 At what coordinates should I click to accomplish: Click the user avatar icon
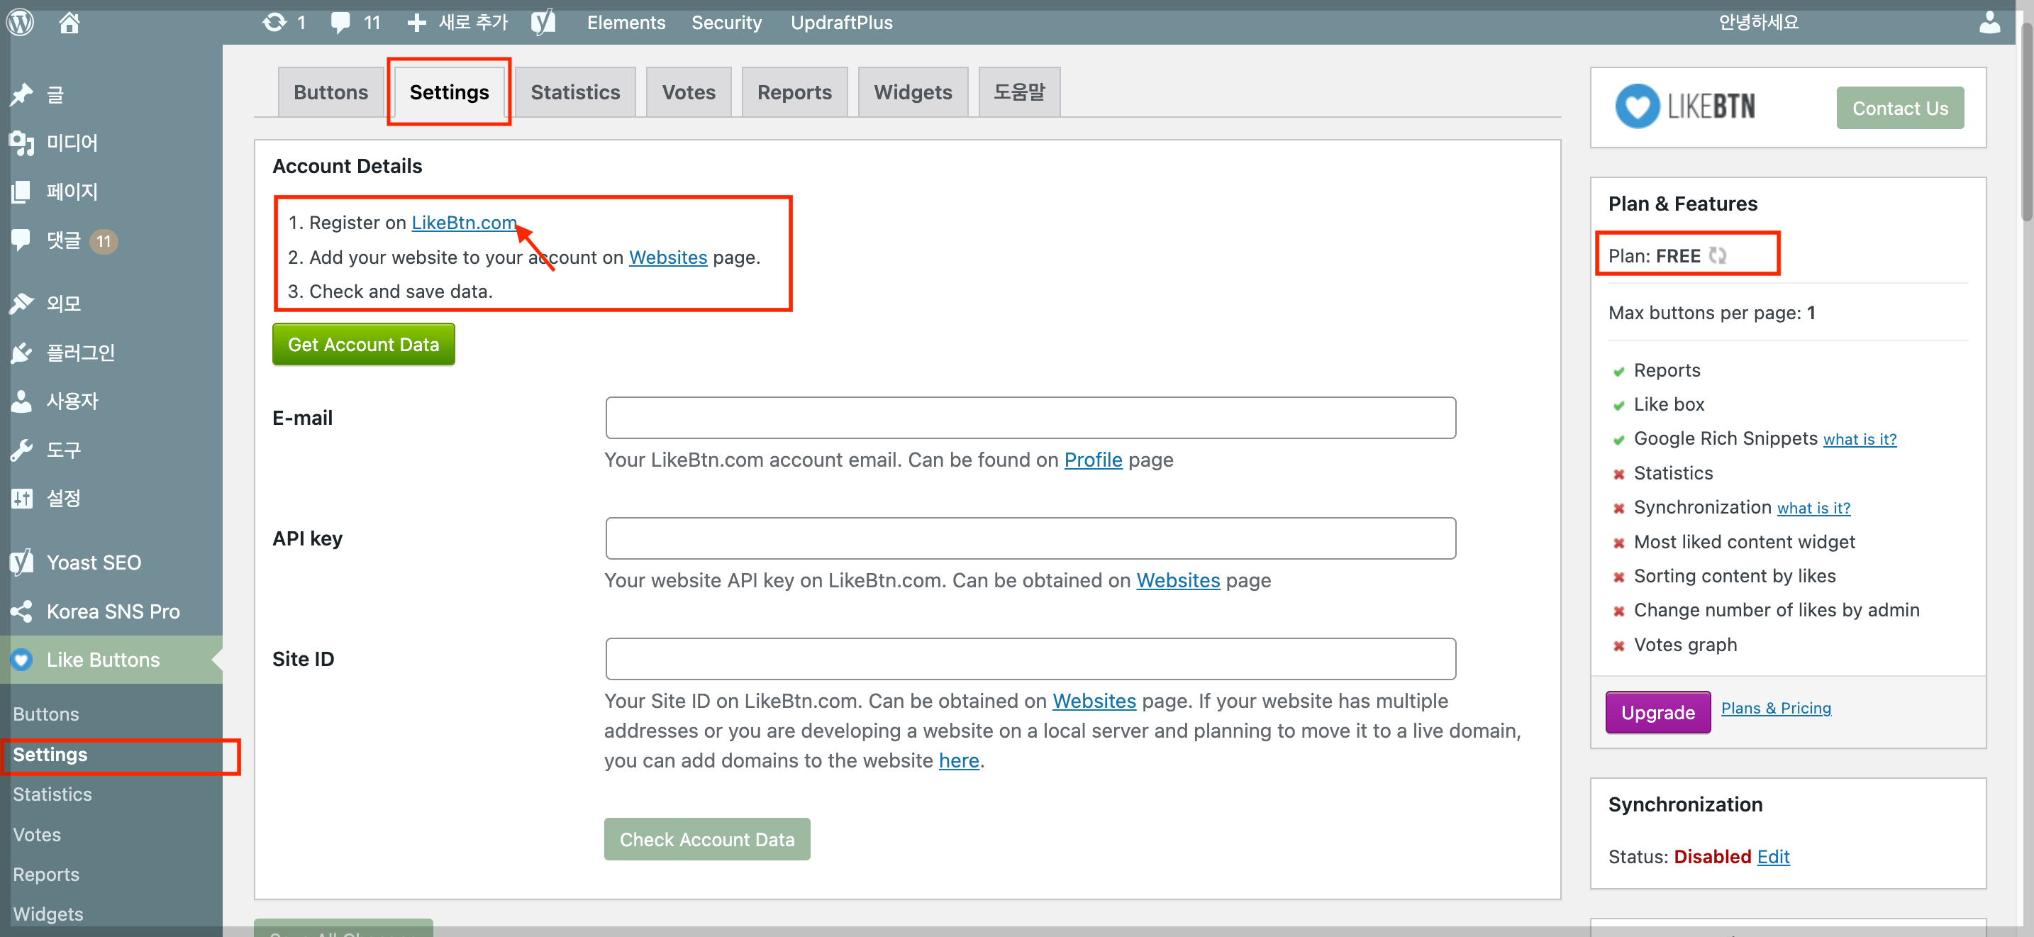(1990, 22)
